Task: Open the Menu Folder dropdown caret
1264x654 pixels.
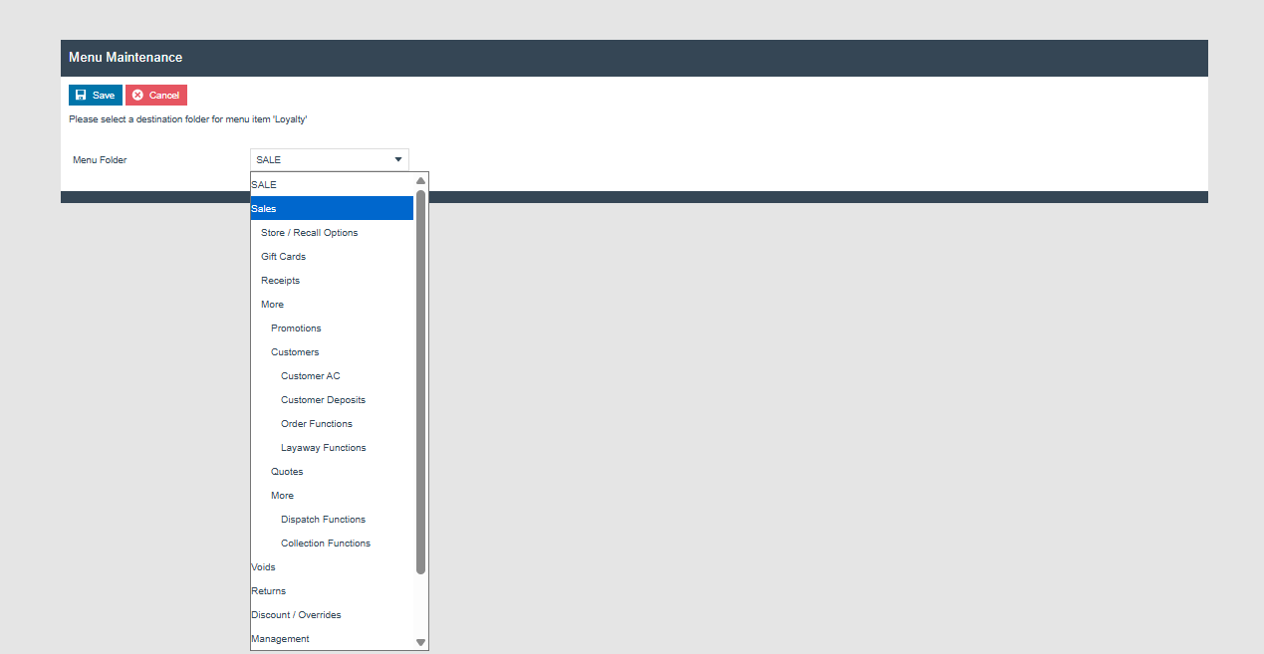Action: (x=397, y=159)
